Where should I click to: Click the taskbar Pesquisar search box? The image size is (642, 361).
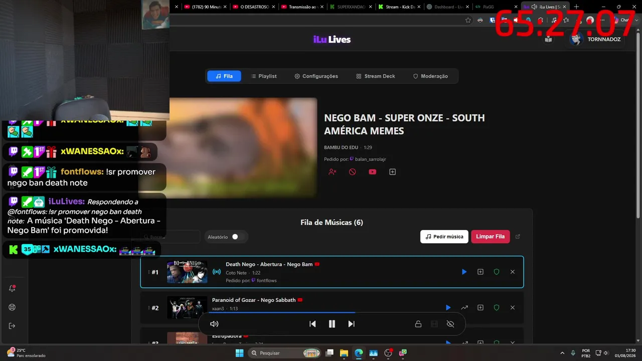pyautogui.click(x=284, y=353)
